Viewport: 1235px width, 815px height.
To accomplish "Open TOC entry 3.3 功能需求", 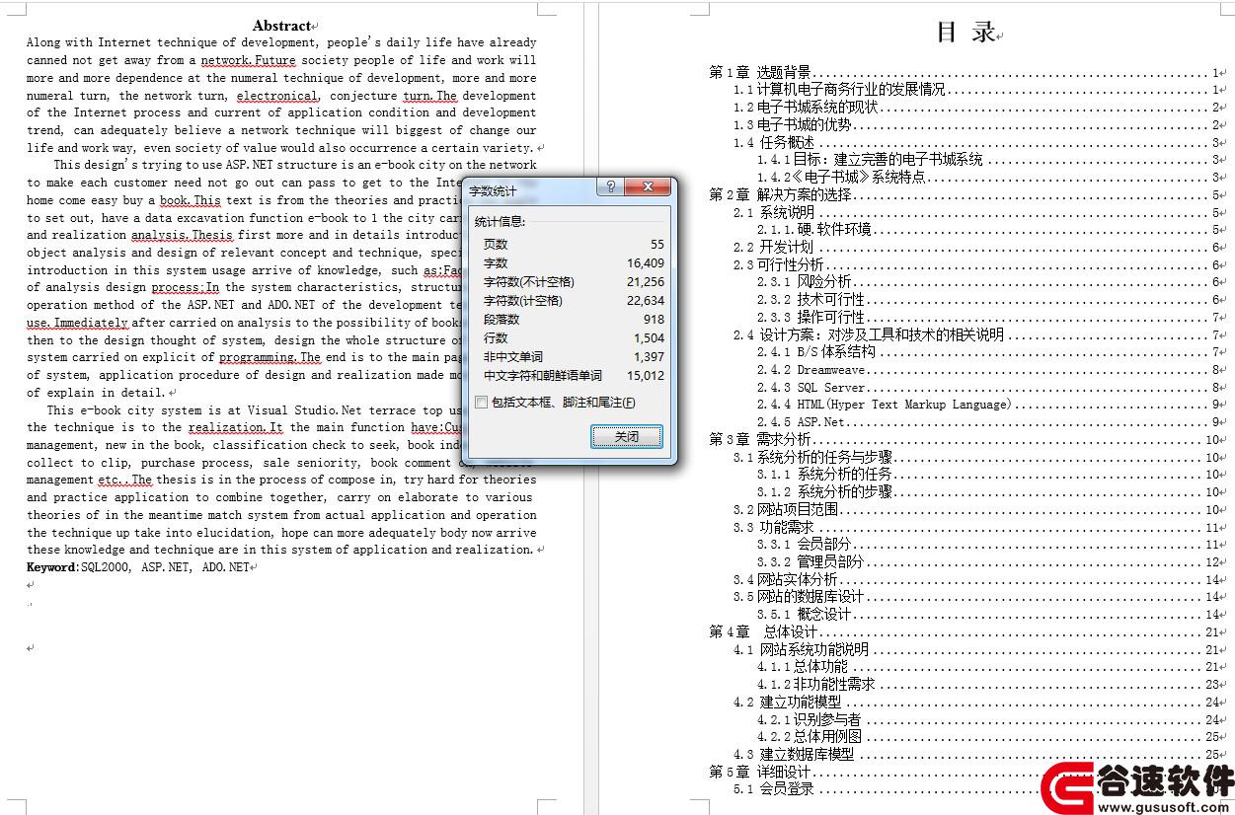I will click(x=978, y=528).
